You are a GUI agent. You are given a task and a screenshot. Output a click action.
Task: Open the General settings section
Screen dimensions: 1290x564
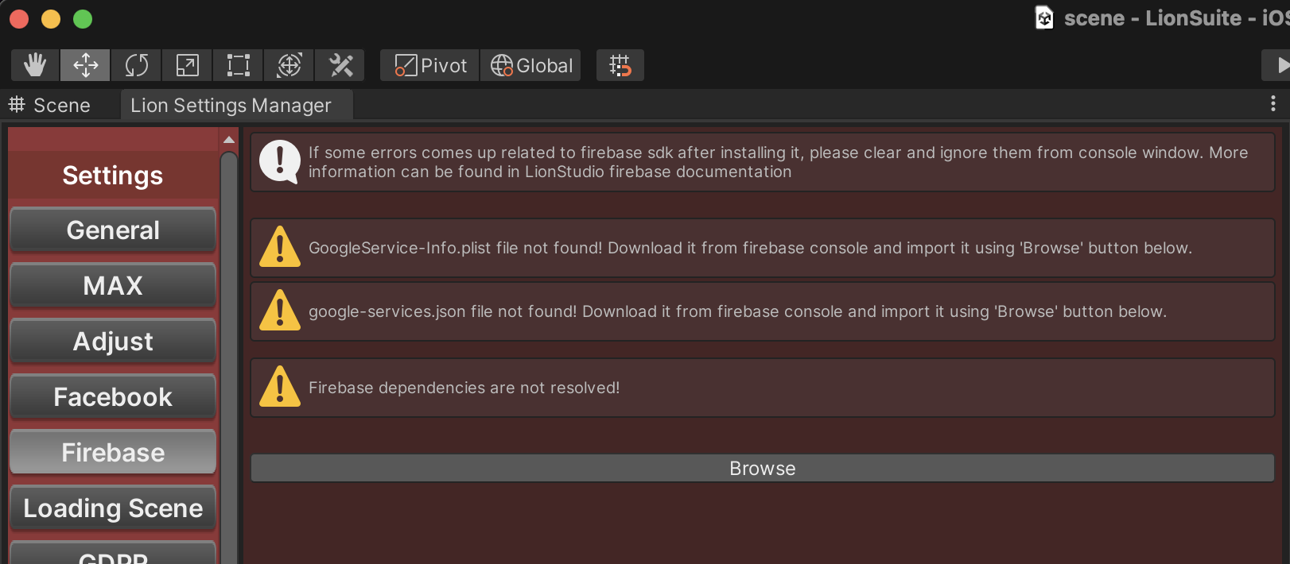pos(113,230)
